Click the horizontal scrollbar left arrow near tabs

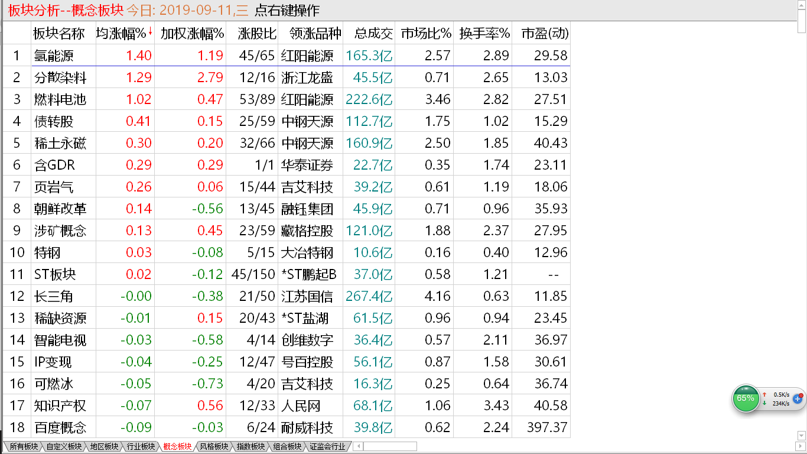(x=358, y=446)
